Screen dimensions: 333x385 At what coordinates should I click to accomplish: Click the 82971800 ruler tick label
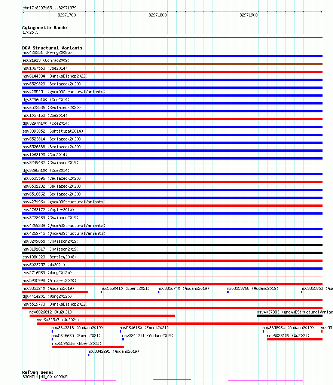pyautogui.click(x=158, y=15)
